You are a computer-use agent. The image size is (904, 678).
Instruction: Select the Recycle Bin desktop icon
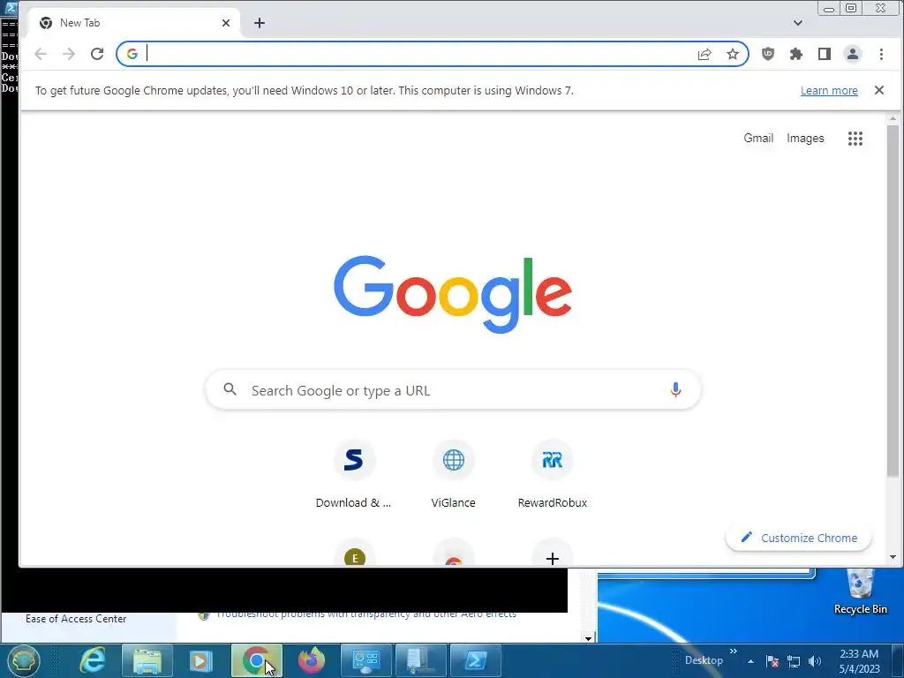point(860,592)
